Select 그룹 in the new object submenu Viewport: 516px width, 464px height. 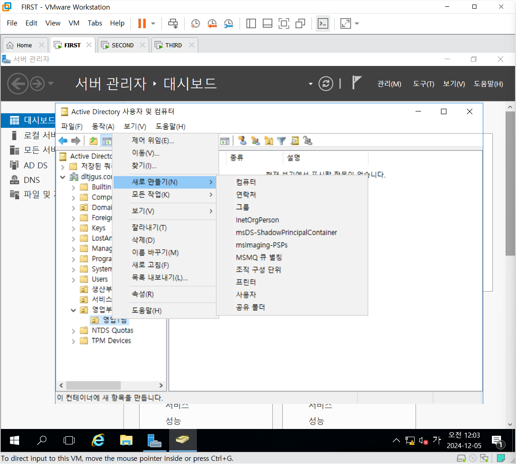click(x=292, y=207)
